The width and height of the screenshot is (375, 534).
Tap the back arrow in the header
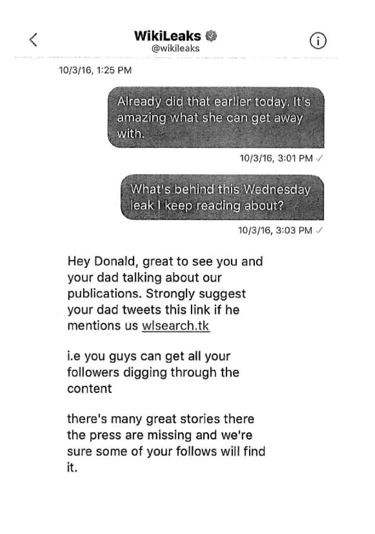pos(33,39)
